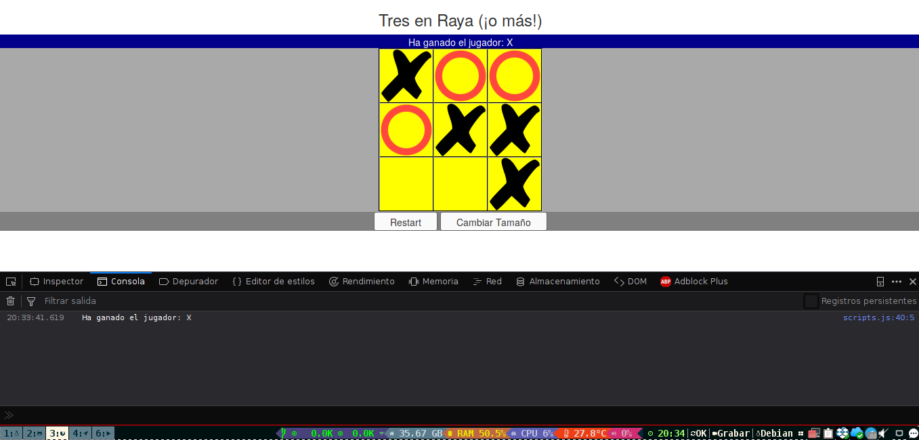Viewport: 919px width, 440px height.
Task: Click the console timestamp 20:33:41.619
Action: point(35,317)
